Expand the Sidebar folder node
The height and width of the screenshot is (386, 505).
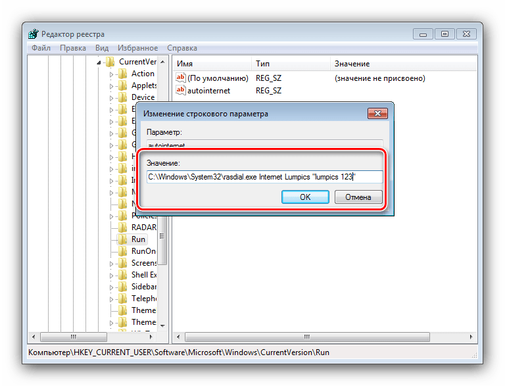click(x=111, y=287)
